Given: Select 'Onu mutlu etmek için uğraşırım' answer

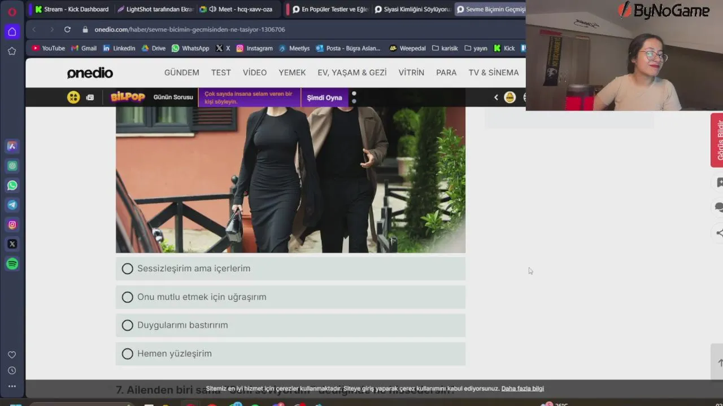Looking at the screenshot, I should (x=290, y=297).
